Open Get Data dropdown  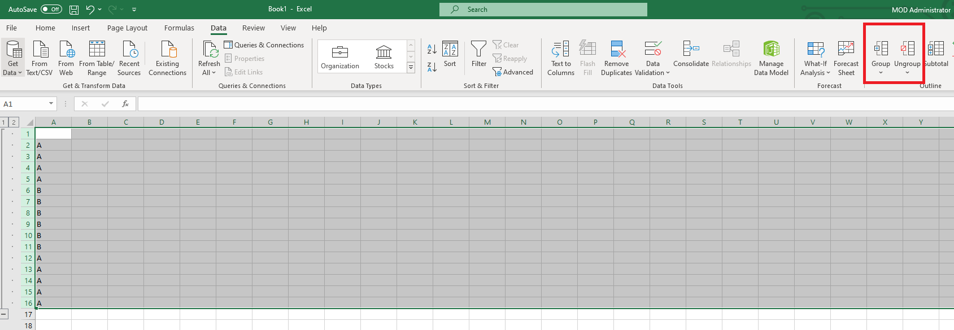click(13, 58)
